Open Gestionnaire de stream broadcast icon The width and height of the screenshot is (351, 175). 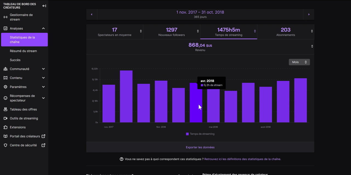[x=5, y=17]
